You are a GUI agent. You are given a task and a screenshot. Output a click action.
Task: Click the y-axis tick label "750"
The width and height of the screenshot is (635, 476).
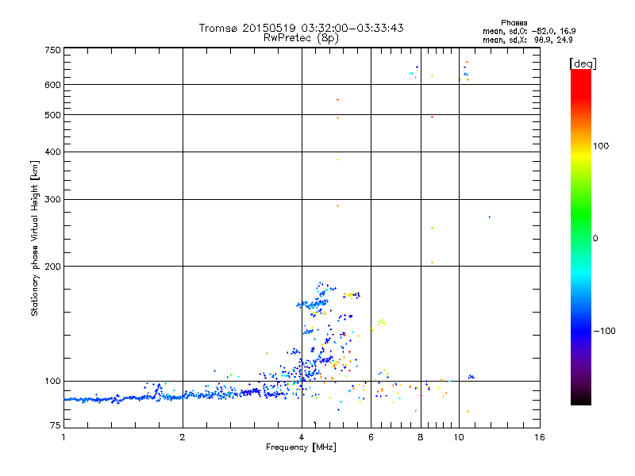[x=52, y=50]
